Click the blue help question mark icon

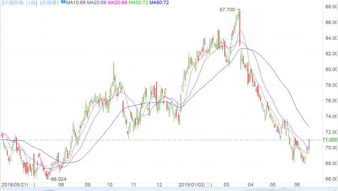pos(63,3)
